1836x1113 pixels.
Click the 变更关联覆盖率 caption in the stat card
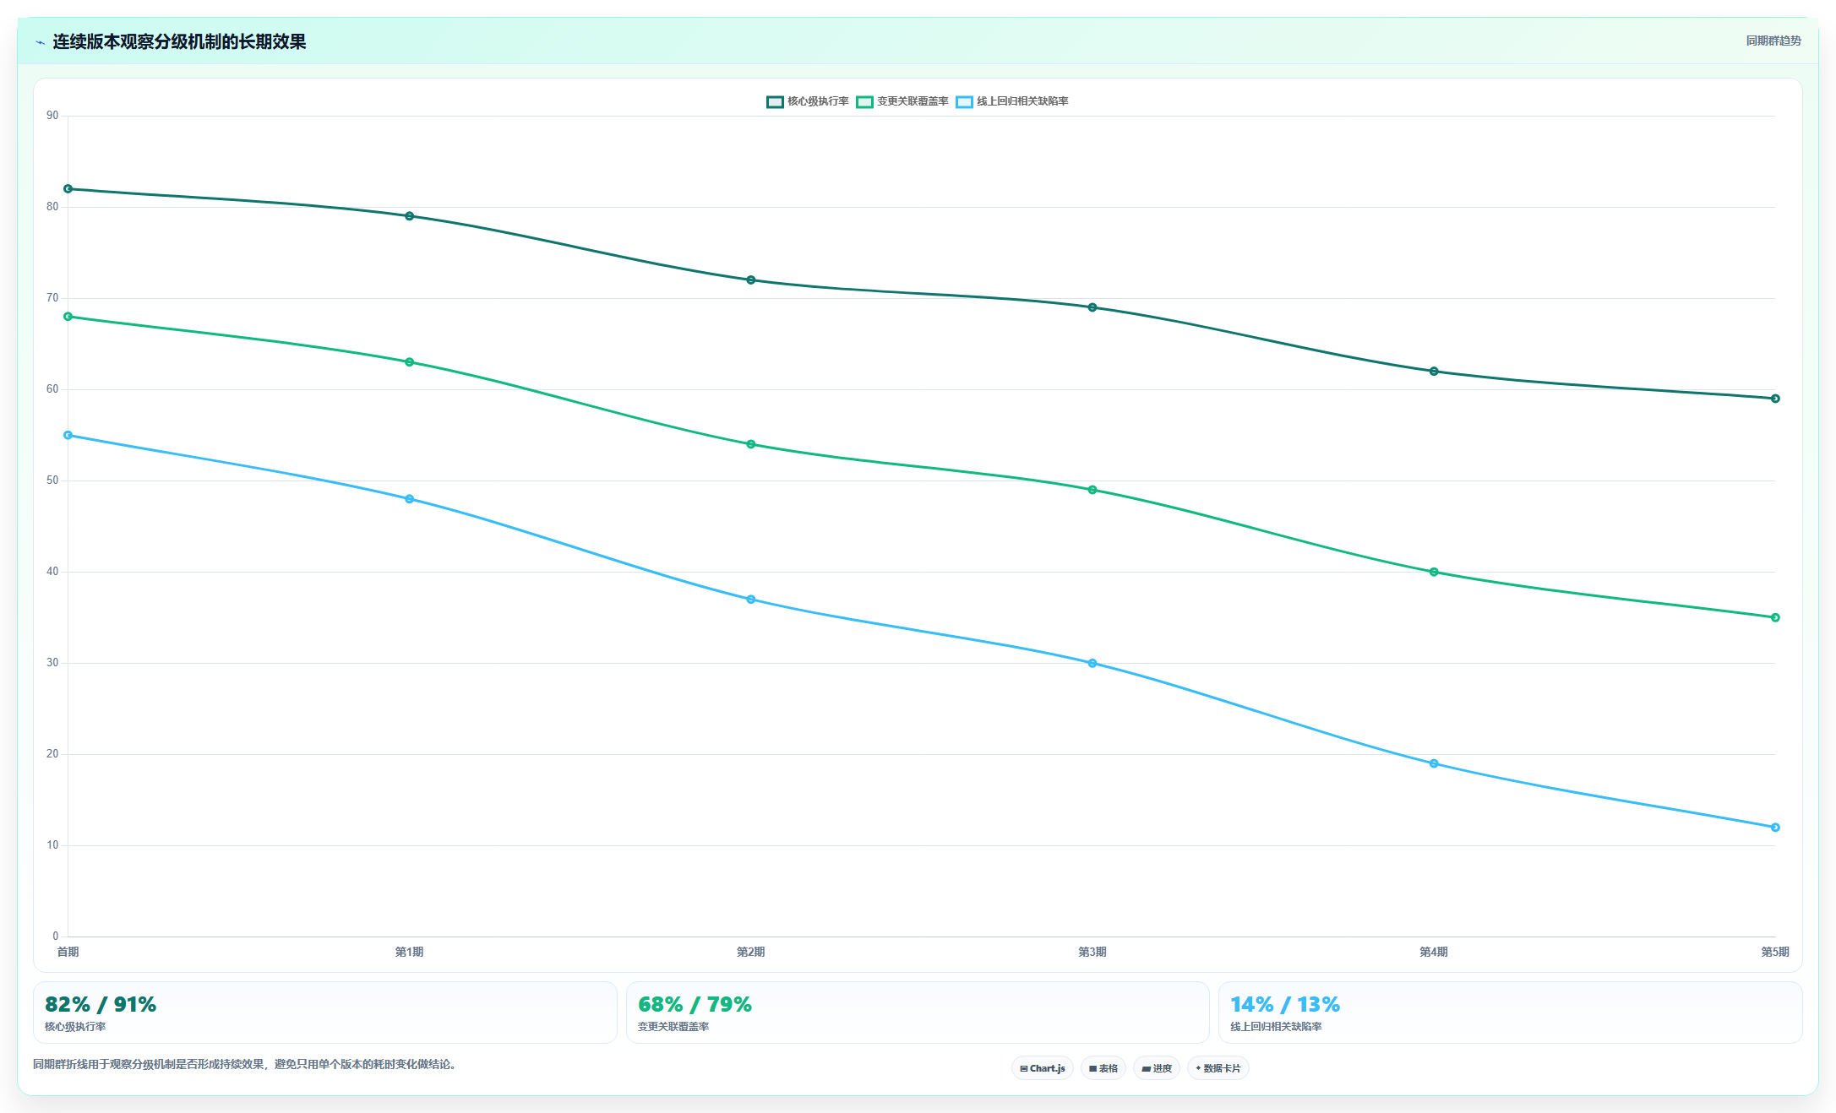[x=673, y=1027]
